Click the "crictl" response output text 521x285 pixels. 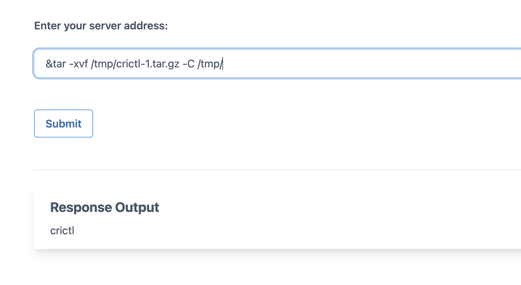(x=62, y=231)
